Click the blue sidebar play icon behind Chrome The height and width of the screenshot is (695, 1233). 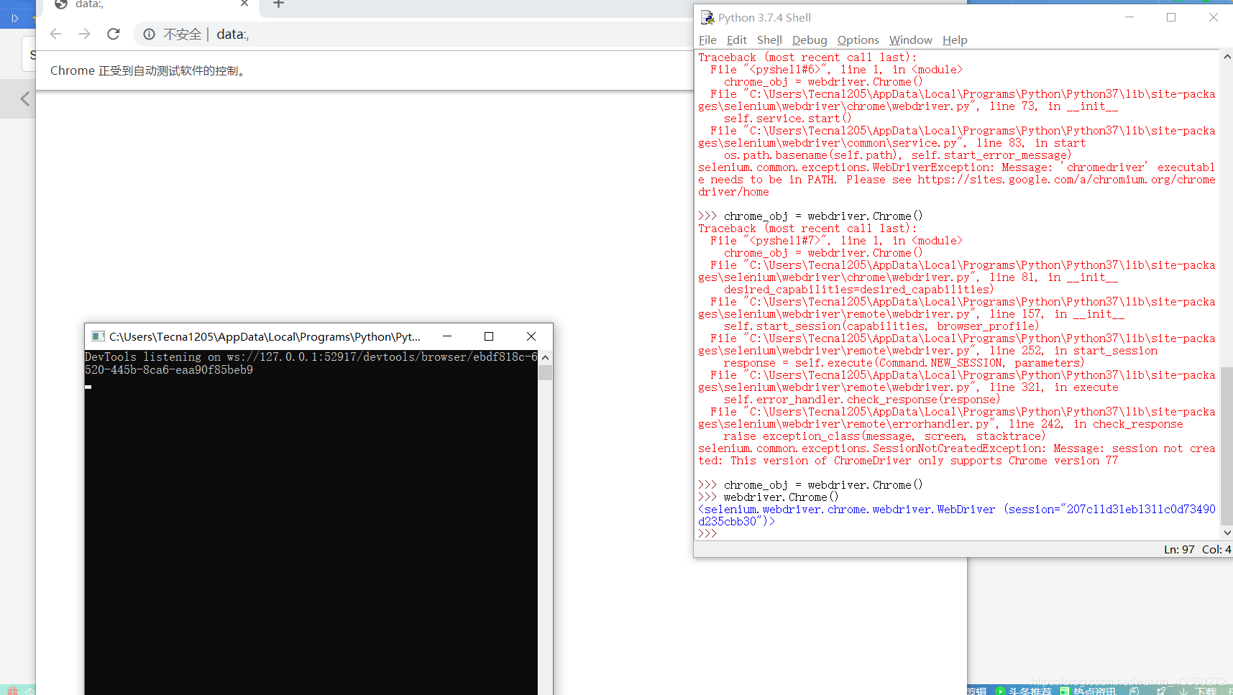click(14, 18)
